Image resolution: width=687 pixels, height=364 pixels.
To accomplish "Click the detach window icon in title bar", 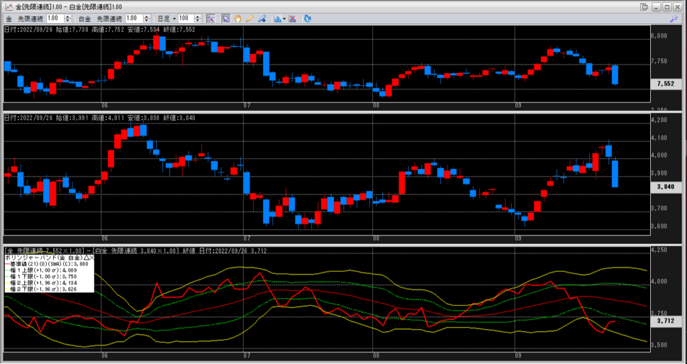I will click(x=645, y=6).
